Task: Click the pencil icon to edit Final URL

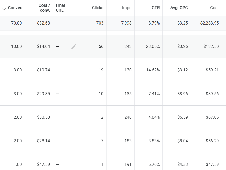Action: pos(74,46)
